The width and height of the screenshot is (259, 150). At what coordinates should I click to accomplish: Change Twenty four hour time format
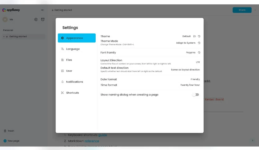(x=190, y=85)
